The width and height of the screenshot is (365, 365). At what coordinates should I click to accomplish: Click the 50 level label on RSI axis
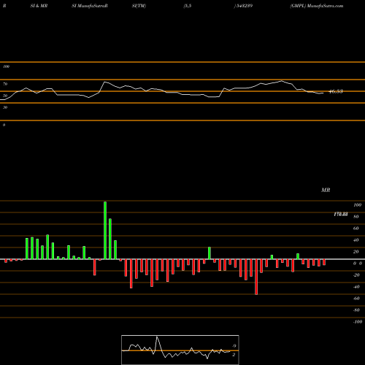[5, 96]
